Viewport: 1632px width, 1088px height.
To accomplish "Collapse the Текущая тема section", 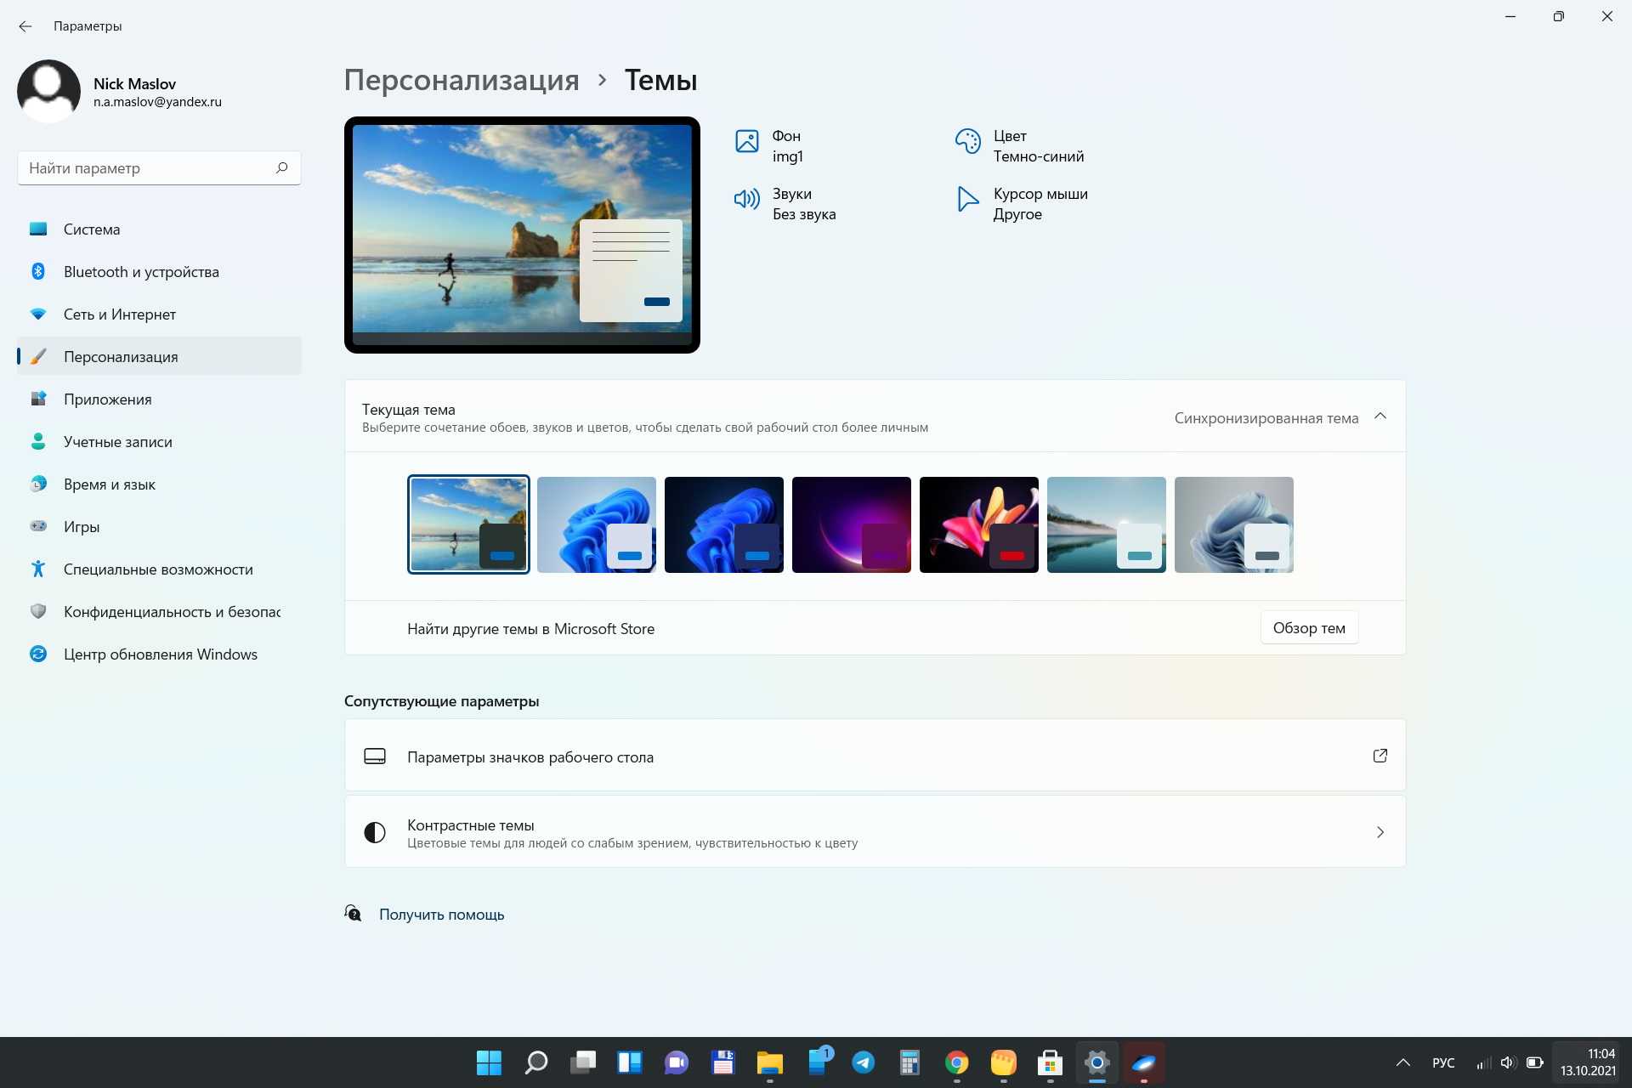I will pyautogui.click(x=1380, y=416).
